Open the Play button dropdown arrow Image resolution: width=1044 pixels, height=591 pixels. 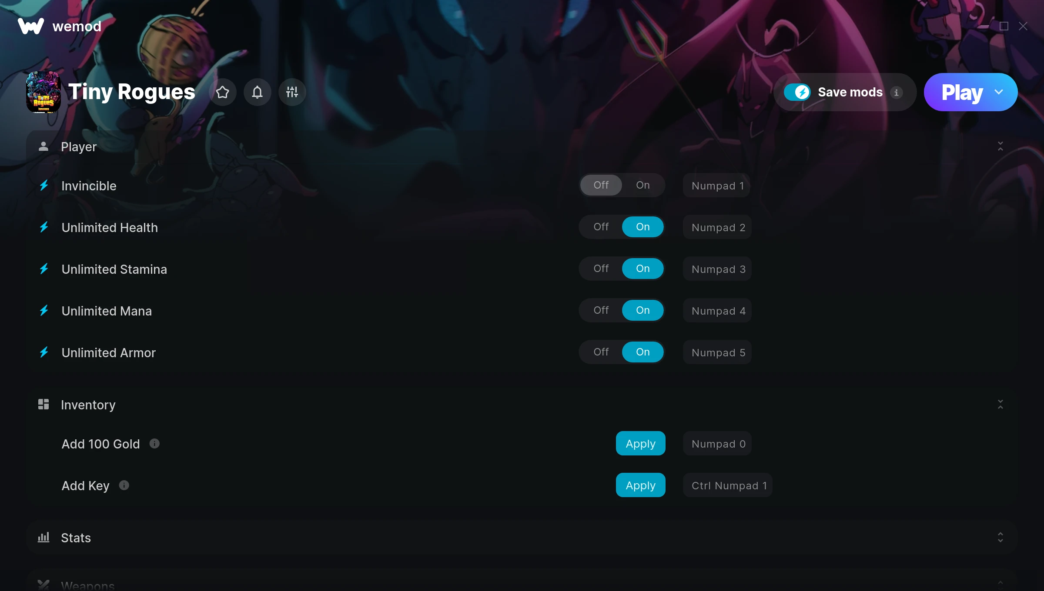(999, 92)
